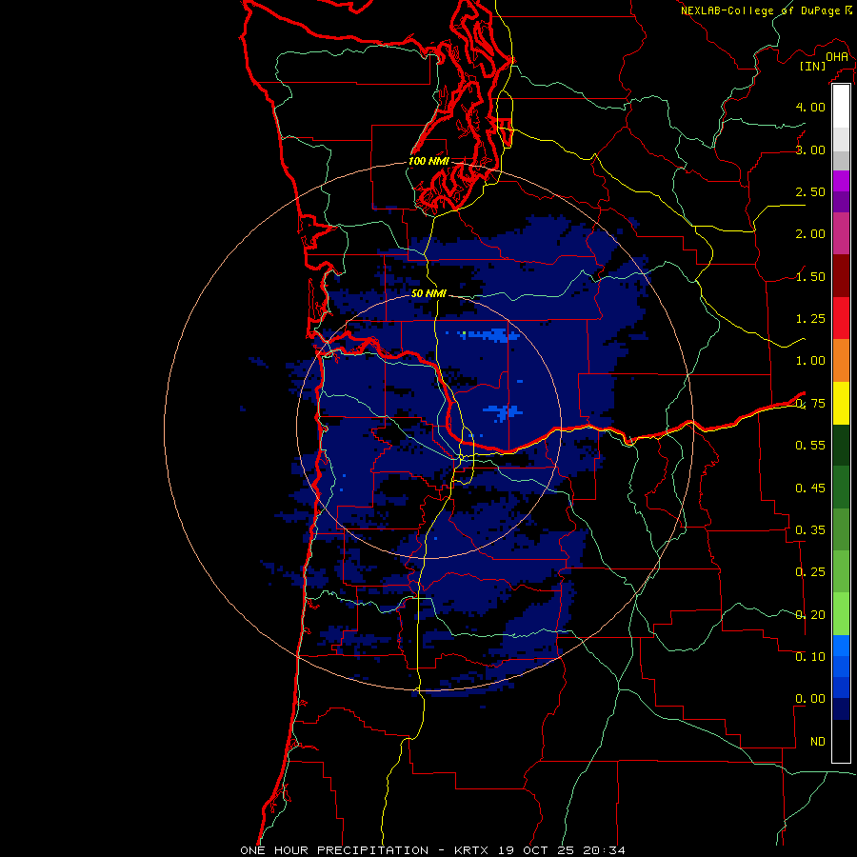Pick the navy swatch just above ND
Viewport: 857px width, 857px height.
tap(841, 709)
